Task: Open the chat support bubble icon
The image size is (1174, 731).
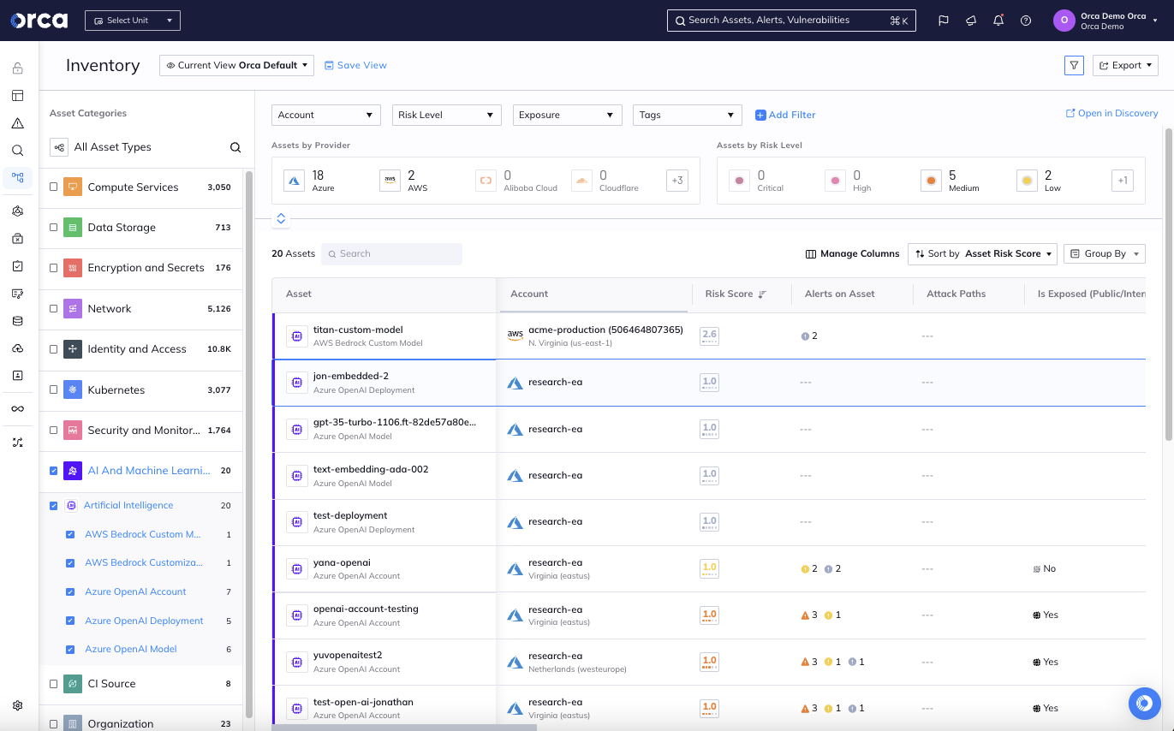Action: click(1144, 704)
